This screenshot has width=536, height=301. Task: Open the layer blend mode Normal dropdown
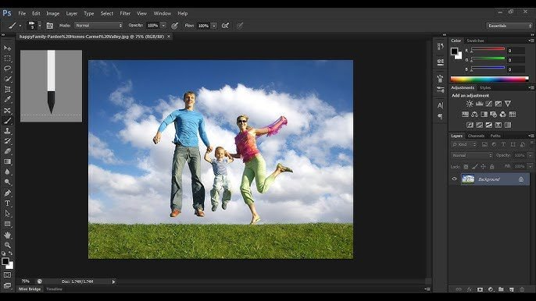click(471, 155)
